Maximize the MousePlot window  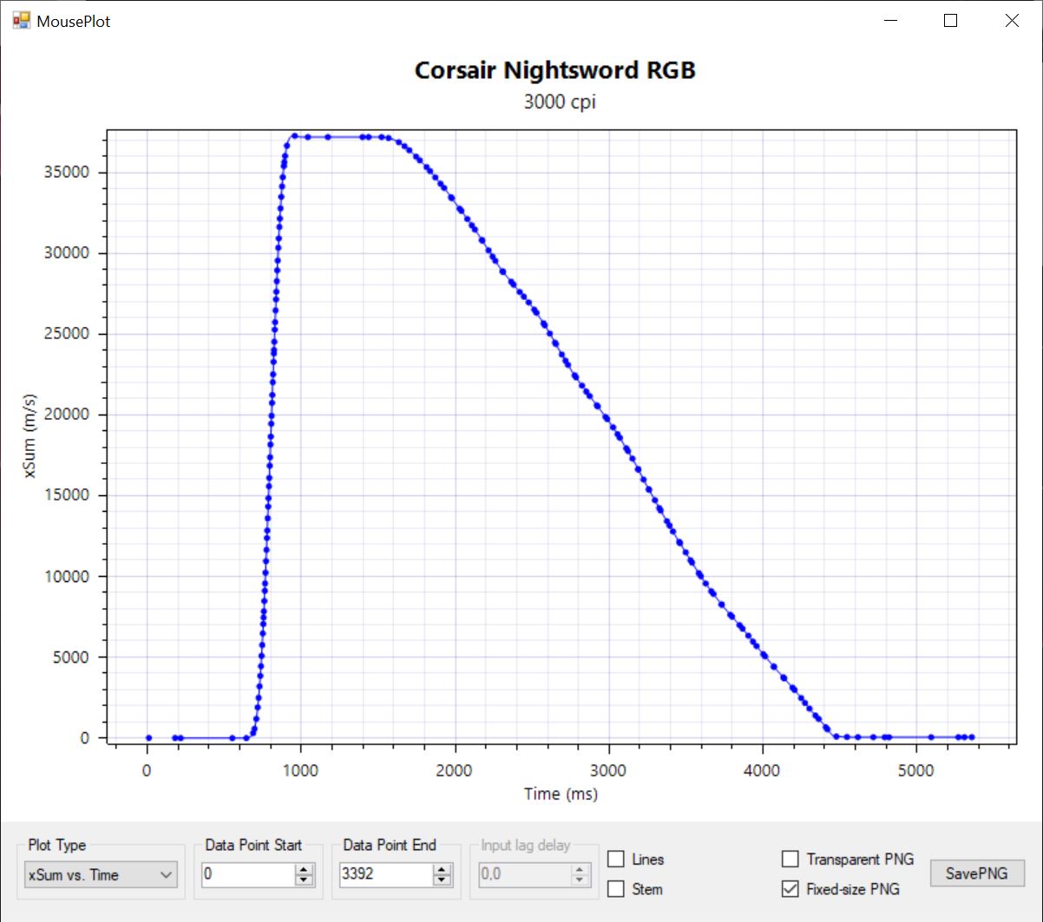pos(950,21)
